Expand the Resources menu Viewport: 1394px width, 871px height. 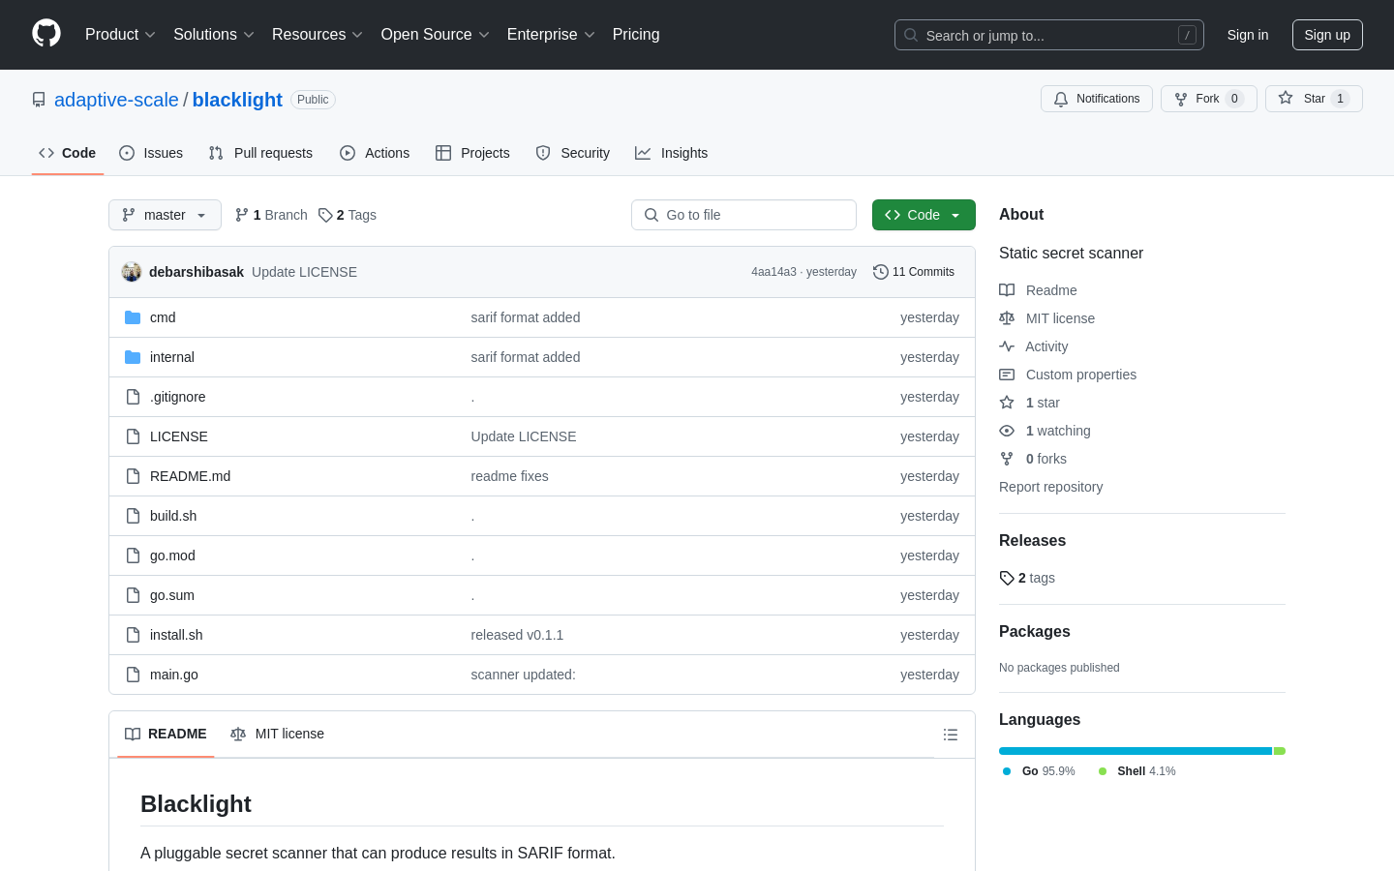(318, 34)
